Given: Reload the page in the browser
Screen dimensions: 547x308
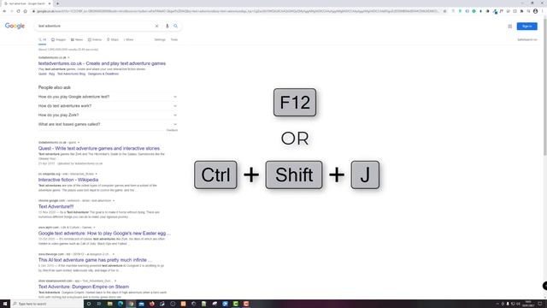Looking at the screenshot, I should coord(19,11).
